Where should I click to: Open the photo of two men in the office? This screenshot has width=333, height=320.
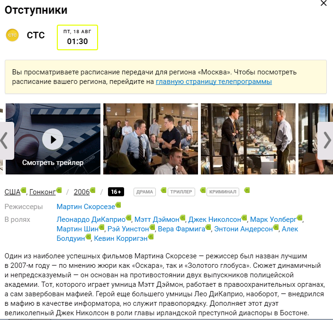pos(248,139)
